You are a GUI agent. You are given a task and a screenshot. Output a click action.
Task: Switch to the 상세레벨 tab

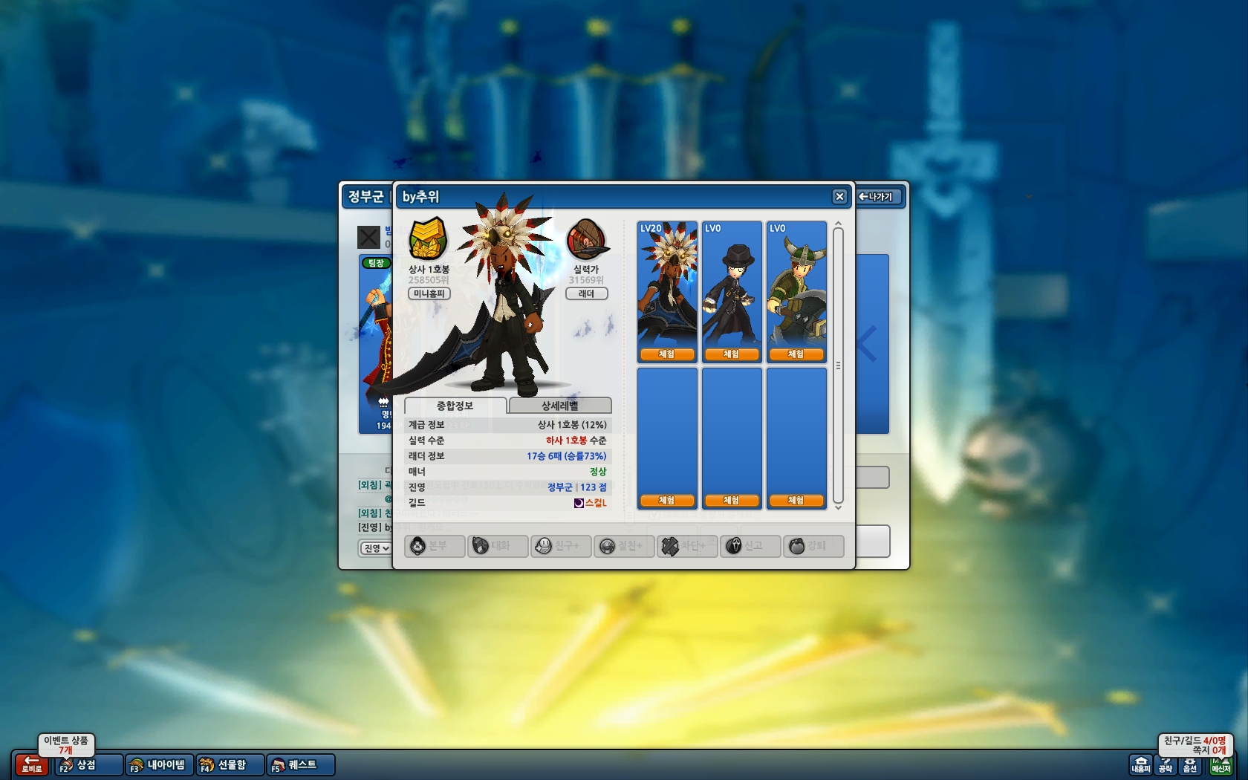click(x=560, y=406)
